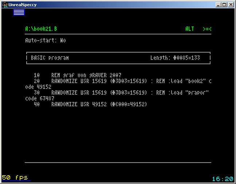Click the UnrealSpeccy title bar app icon
Screen dimensions: 236x184
[x=5, y=4]
